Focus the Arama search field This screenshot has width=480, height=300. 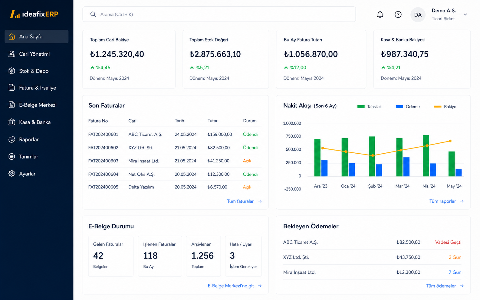(219, 14)
